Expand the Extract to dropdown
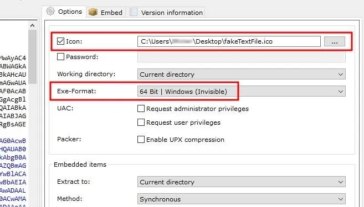 [242, 182]
